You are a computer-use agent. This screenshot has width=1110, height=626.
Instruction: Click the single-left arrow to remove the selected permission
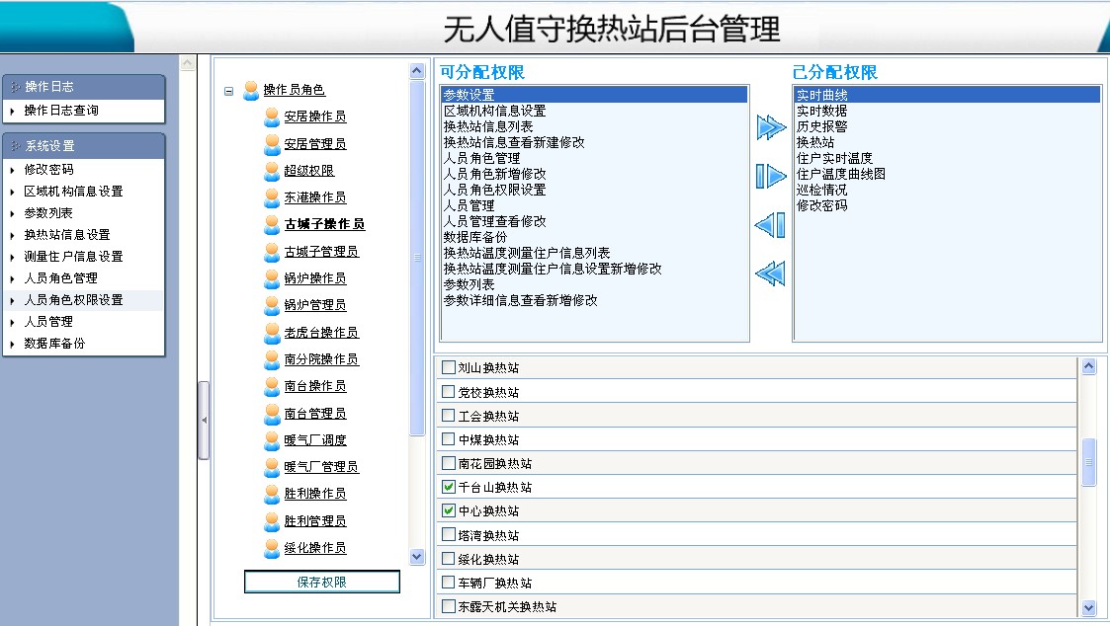click(x=770, y=225)
